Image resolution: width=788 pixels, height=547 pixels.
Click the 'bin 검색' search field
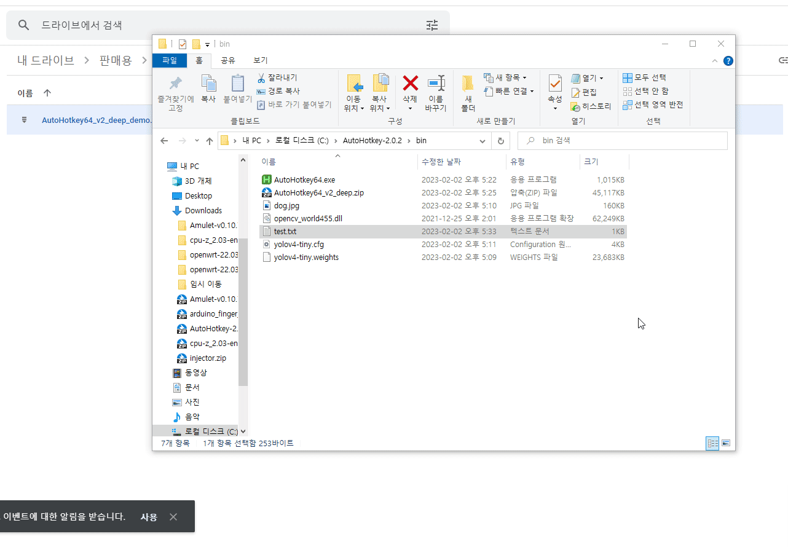[x=623, y=141]
